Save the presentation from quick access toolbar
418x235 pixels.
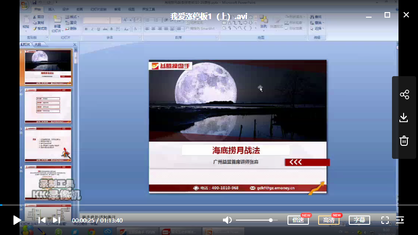[x=34, y=2]
